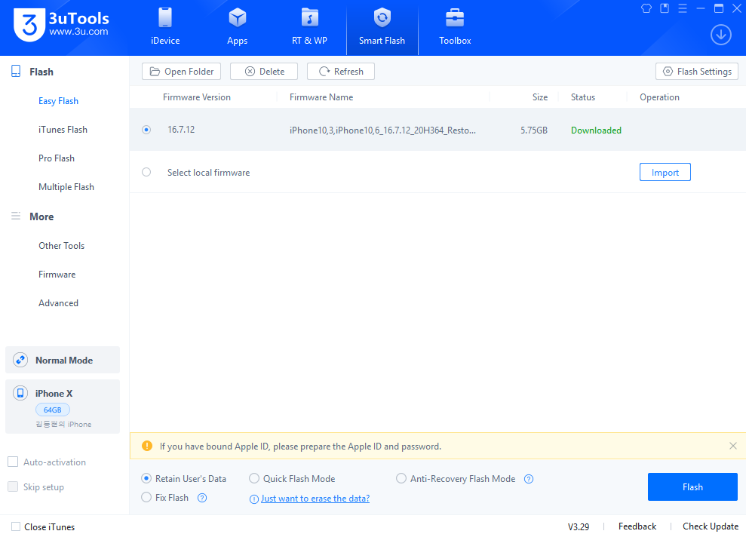Click help icon next to Fix Flash
Viewport: 746px width, 534px height.
tap(202, 498)
